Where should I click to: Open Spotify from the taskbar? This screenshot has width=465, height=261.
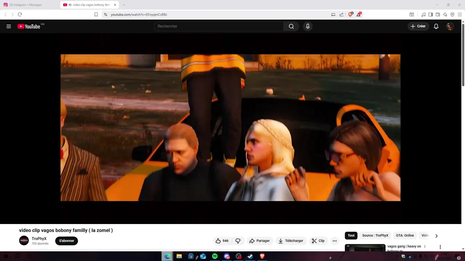215,256
